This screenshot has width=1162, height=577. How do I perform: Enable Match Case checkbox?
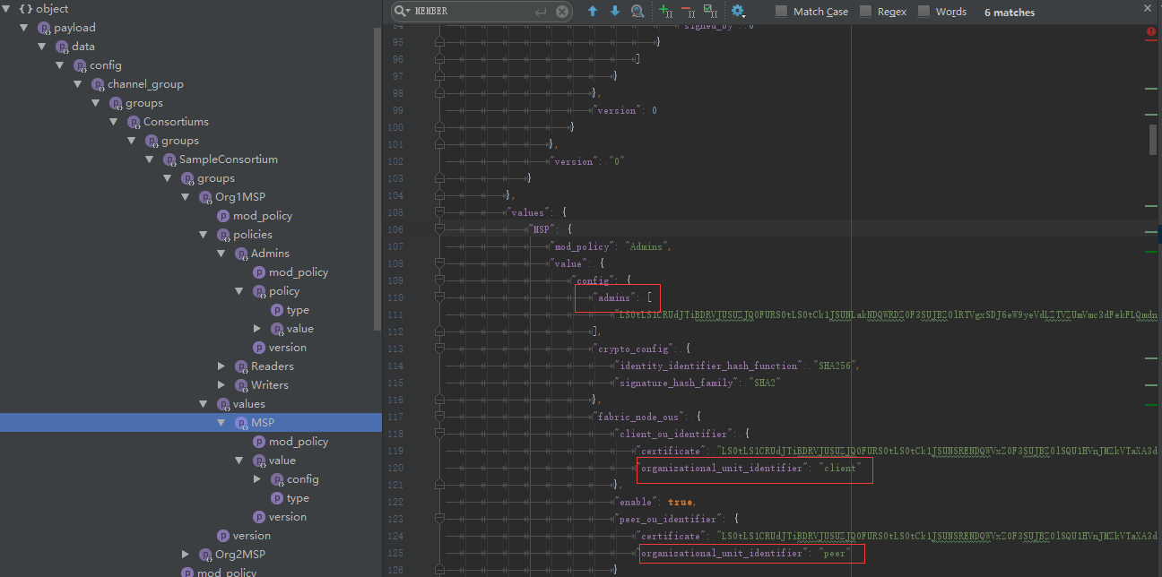click(x=781, y=12)
